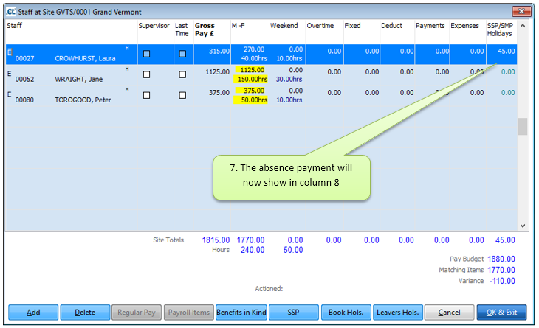Close the Staff at Site window
The image size is (539, 328).
(x=521, y=11)
